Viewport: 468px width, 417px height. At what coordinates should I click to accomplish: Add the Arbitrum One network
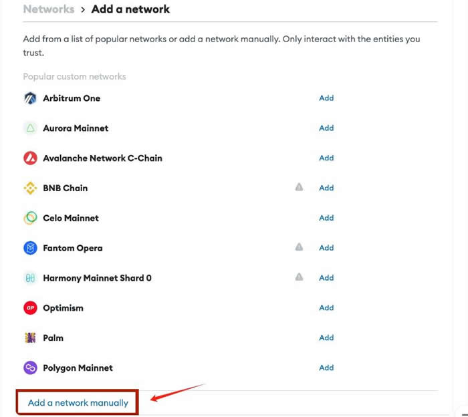point(326,98)
